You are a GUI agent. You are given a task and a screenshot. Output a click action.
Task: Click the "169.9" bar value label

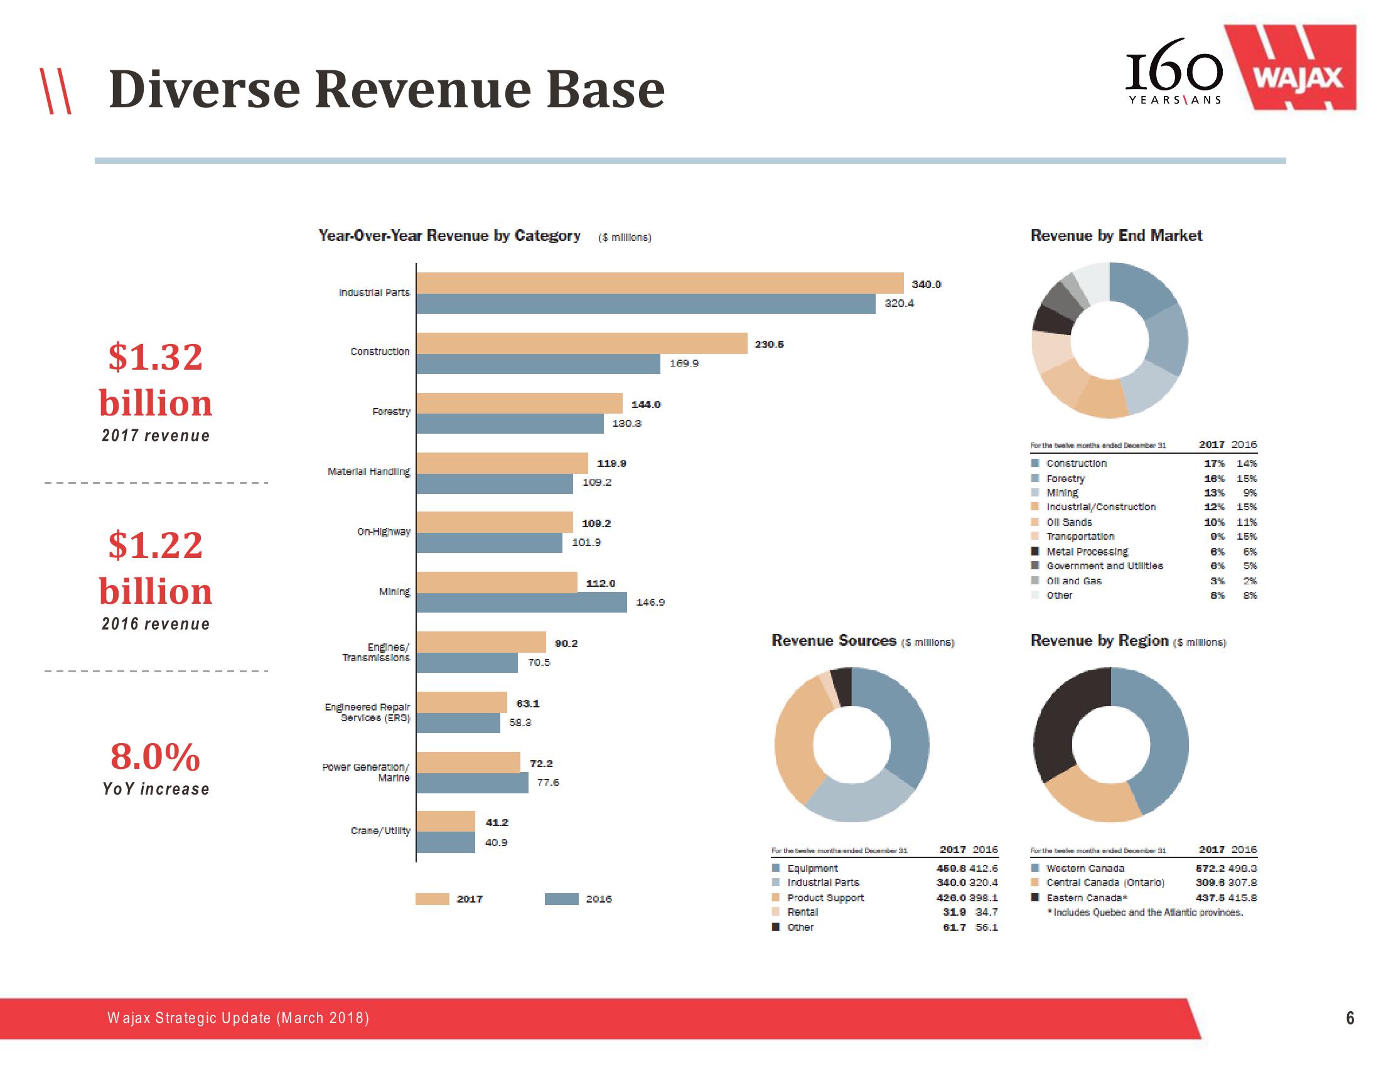(x=684, y=363)
